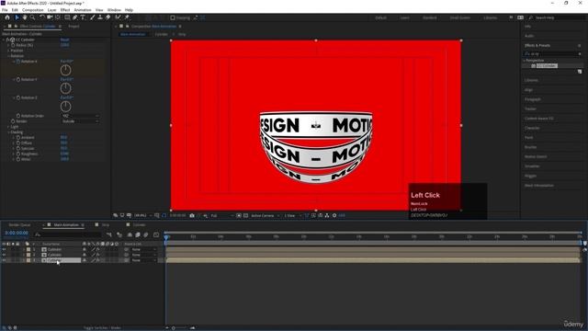Select the Pan Behind anchor point tool
Image resolution: width=588 pixels, height=331 pixels.
[57, 17]
